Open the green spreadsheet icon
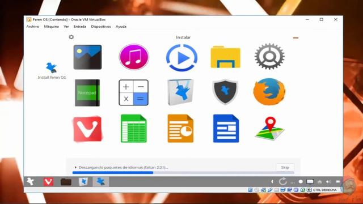The height and width of the screenshot is (204, 363). tap(134, 129)
